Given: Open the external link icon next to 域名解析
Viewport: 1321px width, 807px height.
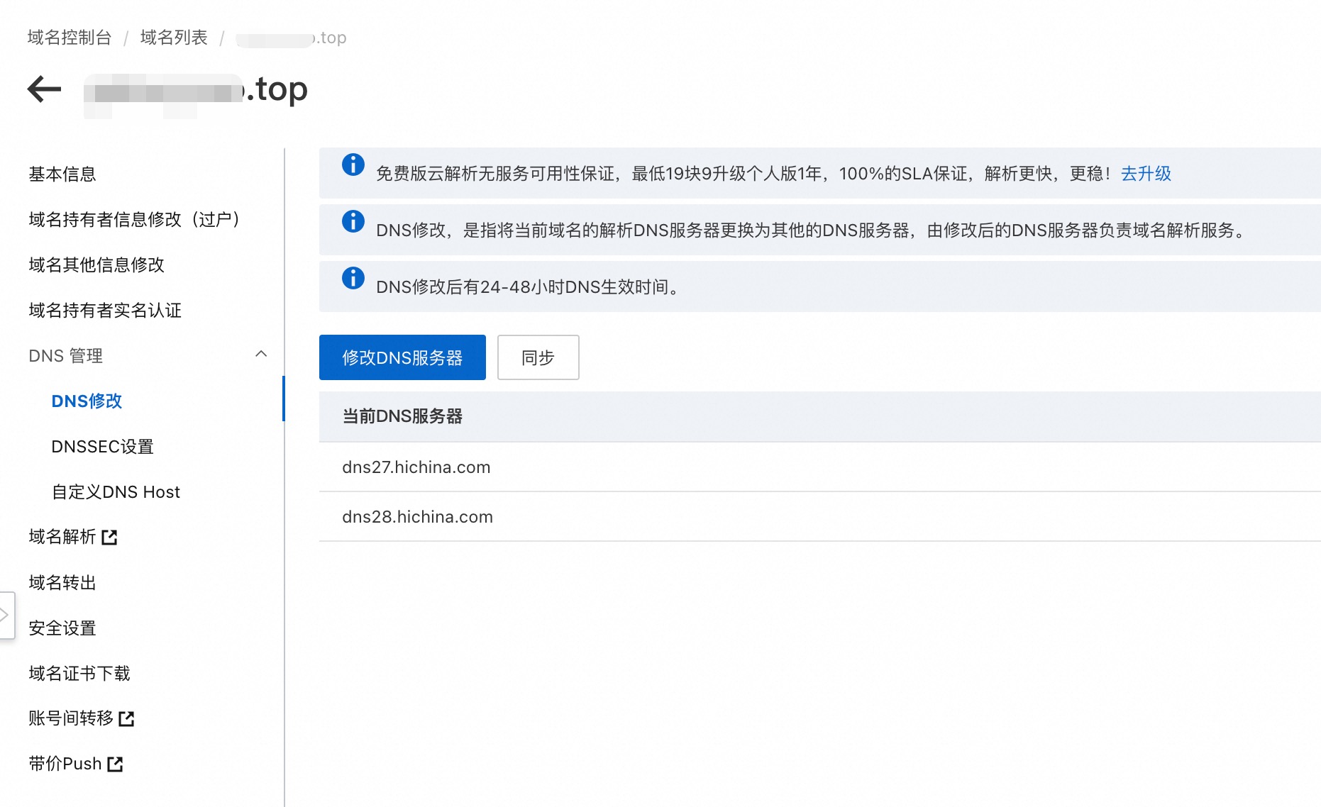Looking at the screenshot, I should pyautogui.click(x=110, y=537).
